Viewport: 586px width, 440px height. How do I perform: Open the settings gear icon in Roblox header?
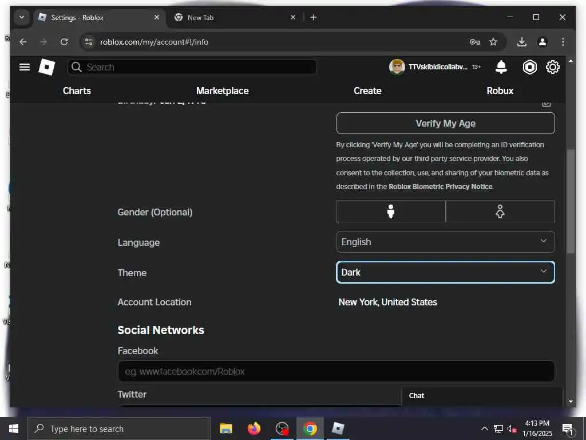coord(552,67)
